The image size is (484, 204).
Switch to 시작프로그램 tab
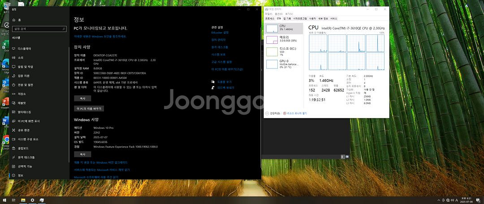coord(300,19)
